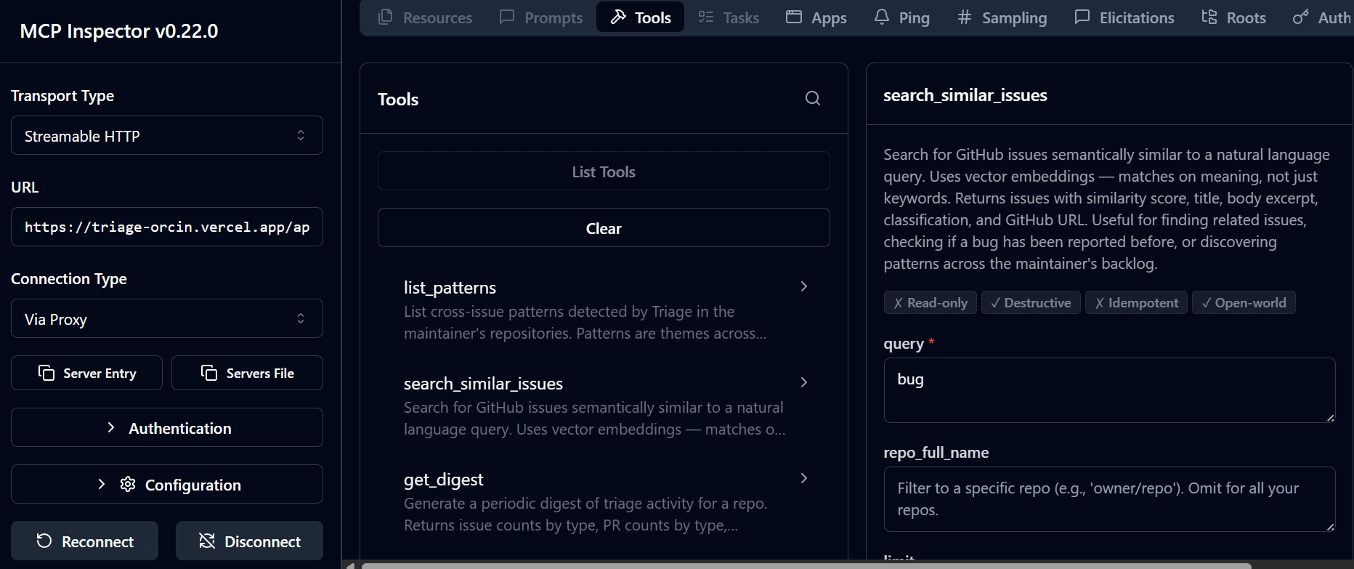This screenshot has height=569, width=1354.
Task: Open Connection Type Via Proxy dropdown
Action: pyautogui.click(x=167, y=319)
